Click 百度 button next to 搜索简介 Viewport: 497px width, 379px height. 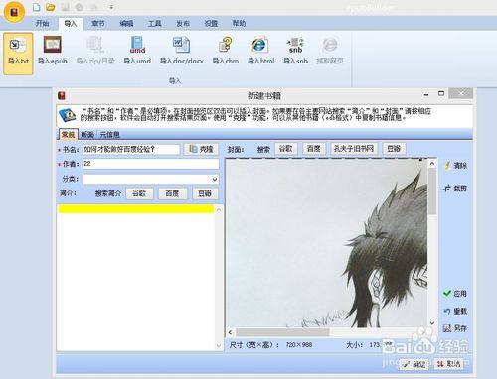pyautogui.click(x=172, y=193)
